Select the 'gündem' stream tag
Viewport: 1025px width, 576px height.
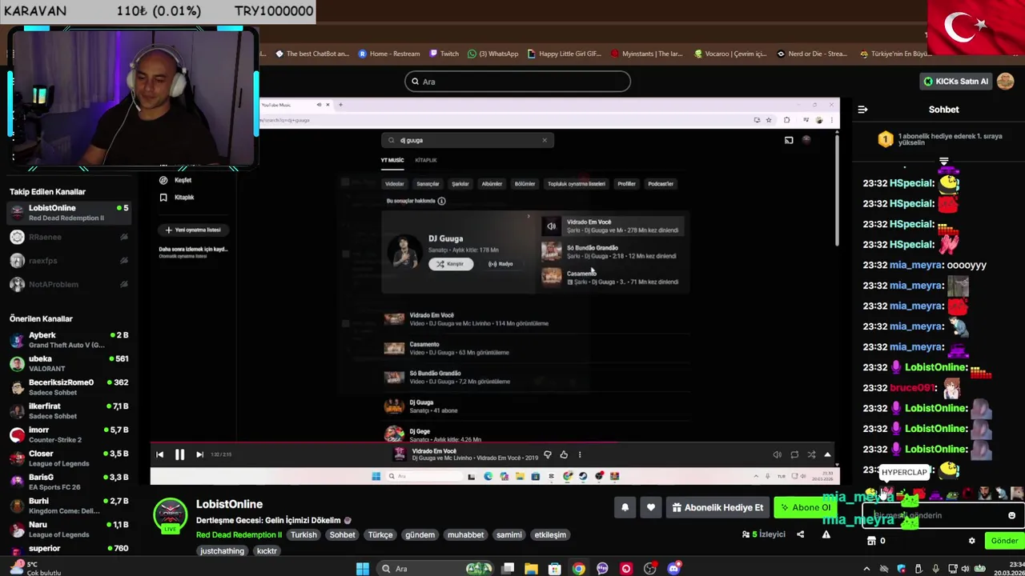pos(420,534)
